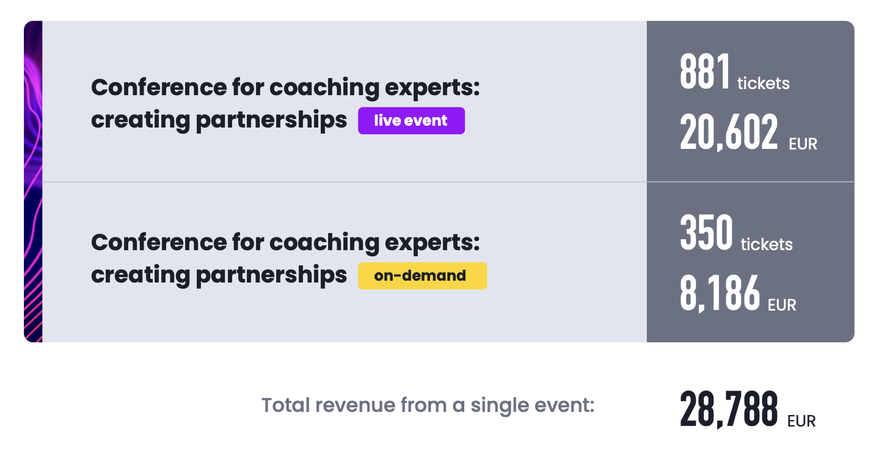Click the live event row background
The width and height of the screenshot is (876, 454).
click(345, 101)
